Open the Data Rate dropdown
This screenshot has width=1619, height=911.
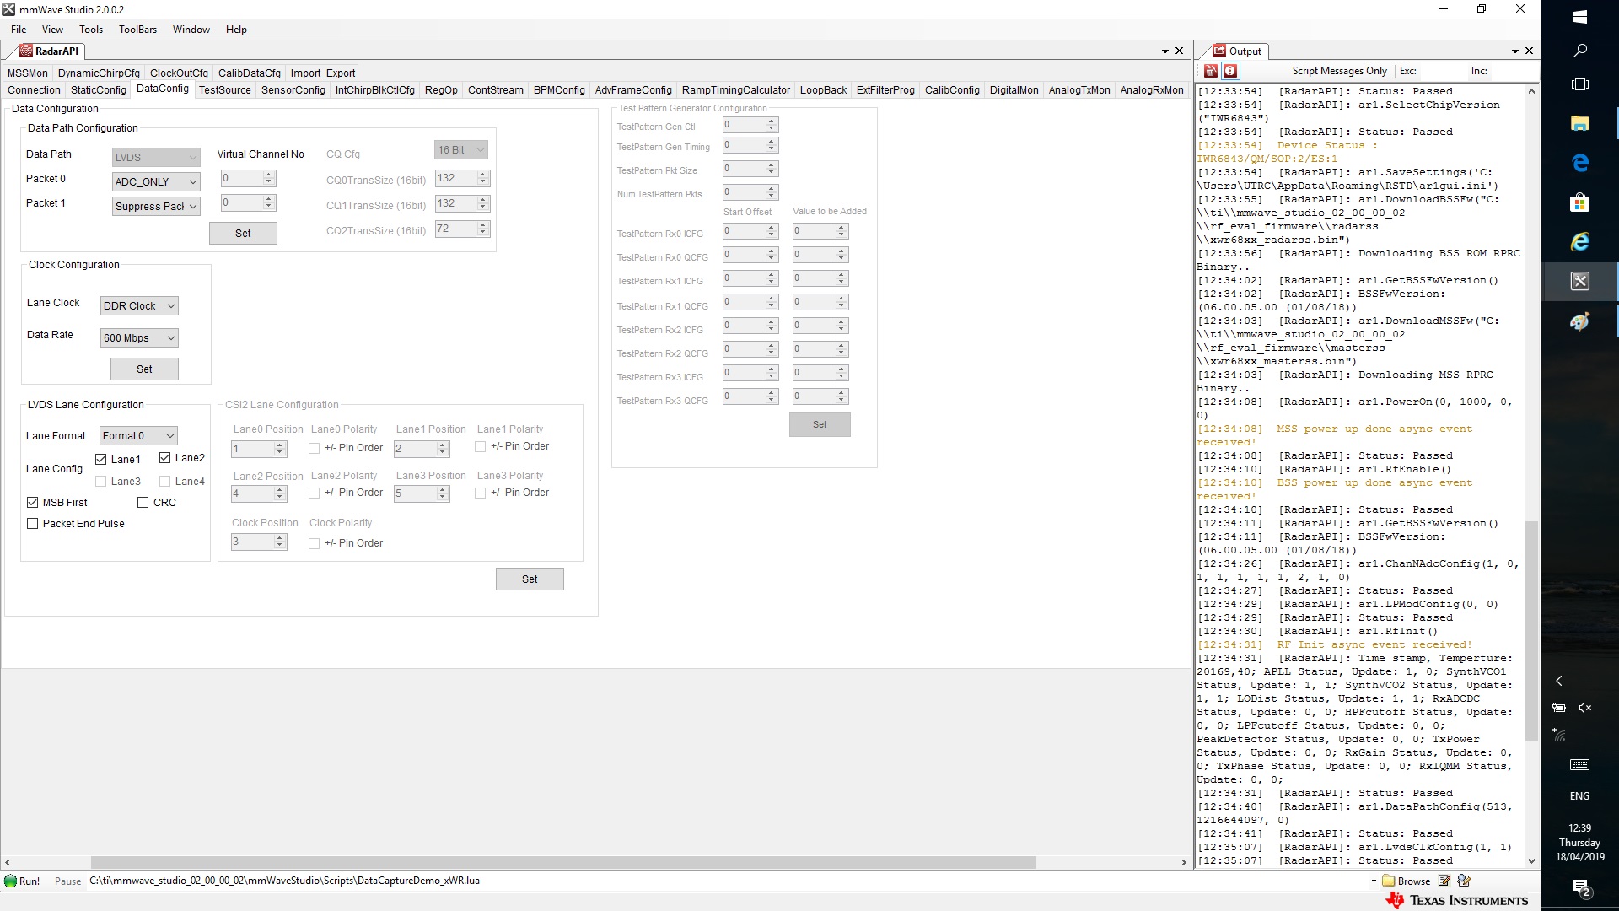tap(139, 337)
